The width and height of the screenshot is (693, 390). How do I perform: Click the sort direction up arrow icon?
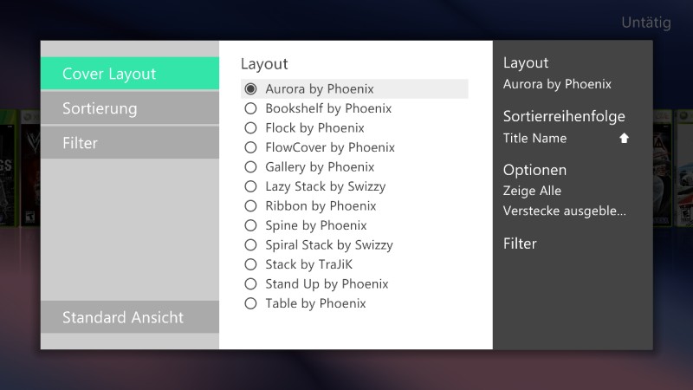click(x=624, y=139)
